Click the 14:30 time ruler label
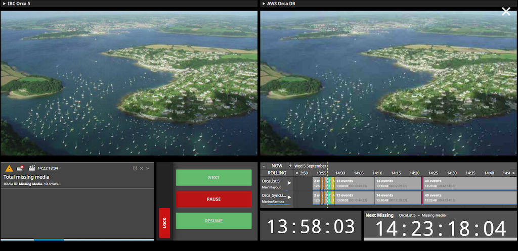 pyautogui.click(x=452, y=173)
